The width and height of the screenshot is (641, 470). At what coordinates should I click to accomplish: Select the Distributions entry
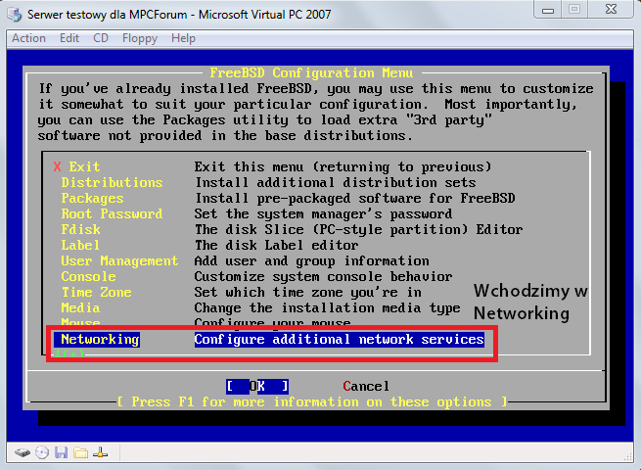tap(112, 182)
